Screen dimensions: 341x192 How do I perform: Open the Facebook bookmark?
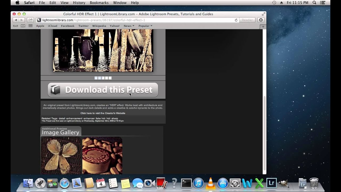pyautogui.click(x=68, y=26)
